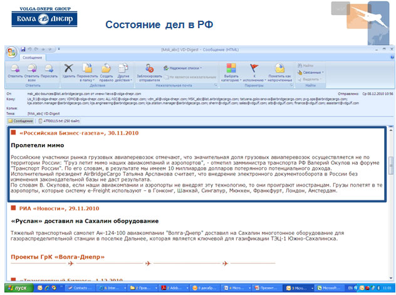Go to the next item arrow

click(50, 49)
